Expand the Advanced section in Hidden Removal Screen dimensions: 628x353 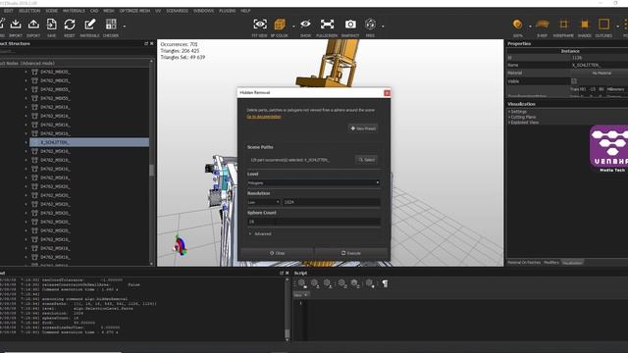(x=260, y=233)
